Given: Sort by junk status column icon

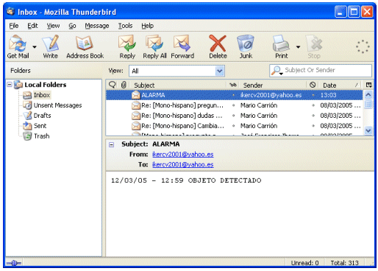Looking at the screenshot, I should pyautogui.click(x=313, y=85).
